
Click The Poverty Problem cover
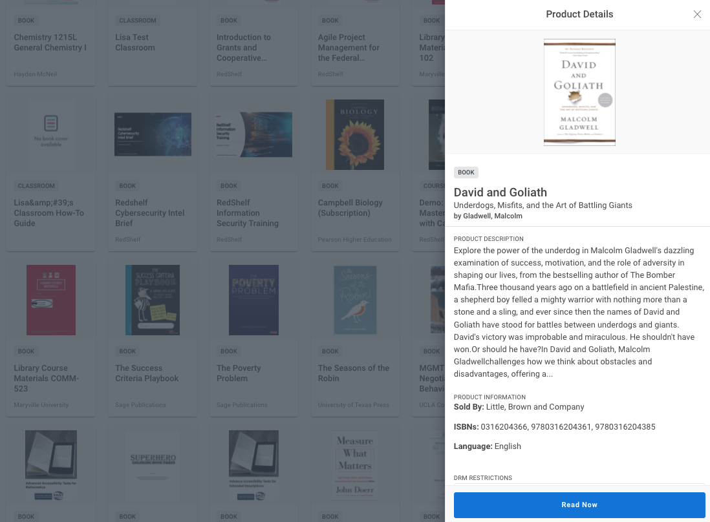[254, 300]
